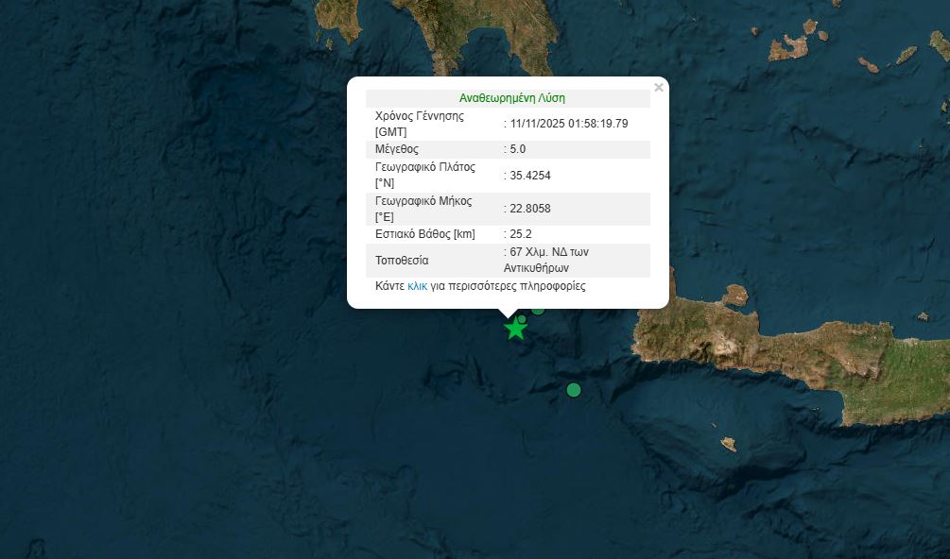The width and height of the screenshot is (950, 559).
Task: Click the small island south of Crete
Action: (727, 444)
